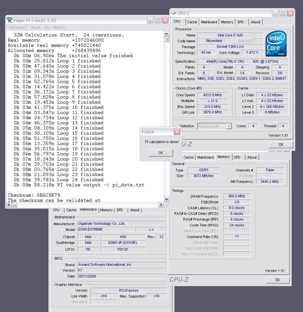This screenshot has width=303, height=312.
Task: Click the Instructions MMX, SSE list field
Action: point(243,78)
